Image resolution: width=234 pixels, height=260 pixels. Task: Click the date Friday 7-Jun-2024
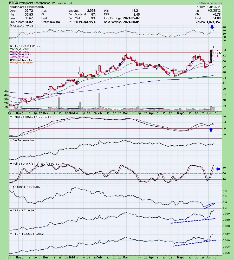pyautogui.click(x=209, y=7)
